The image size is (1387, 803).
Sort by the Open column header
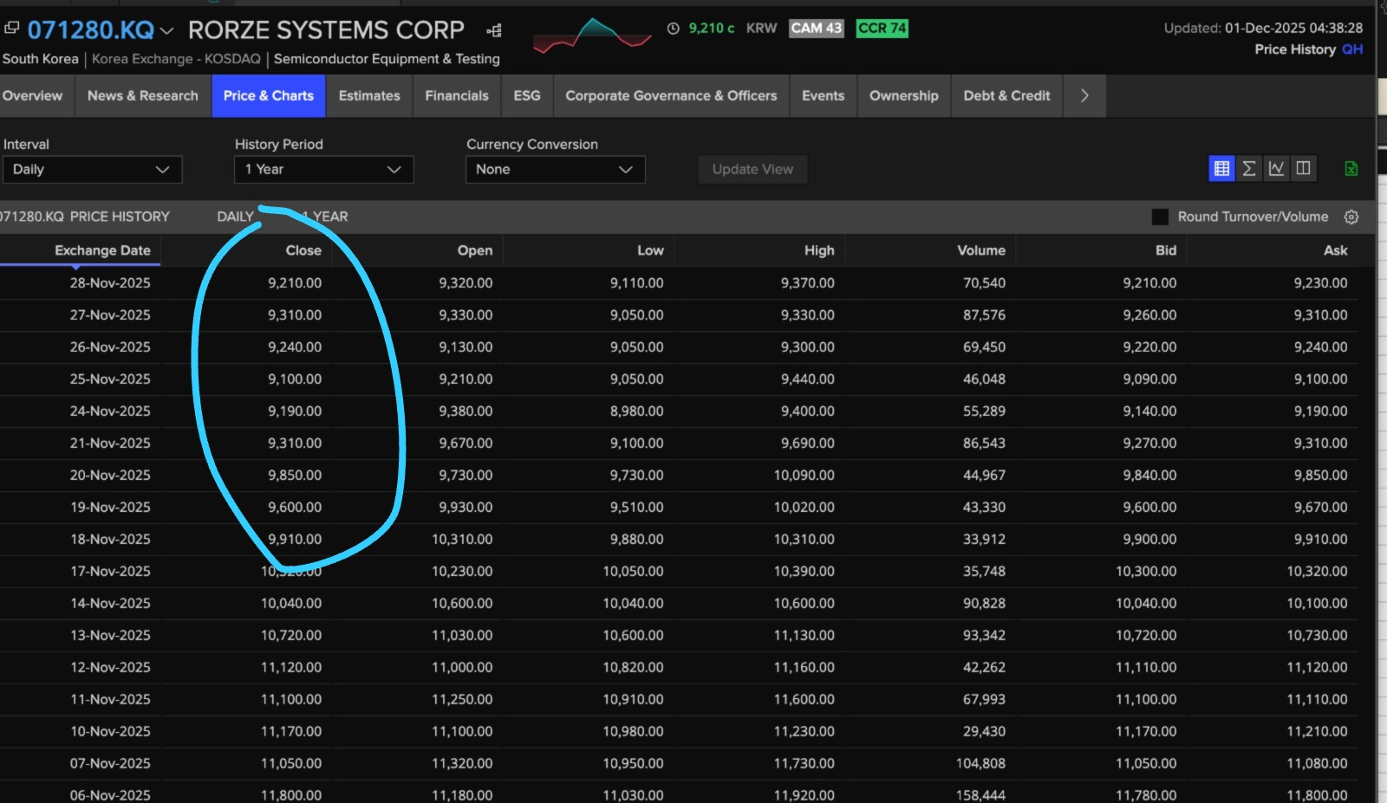475,250
